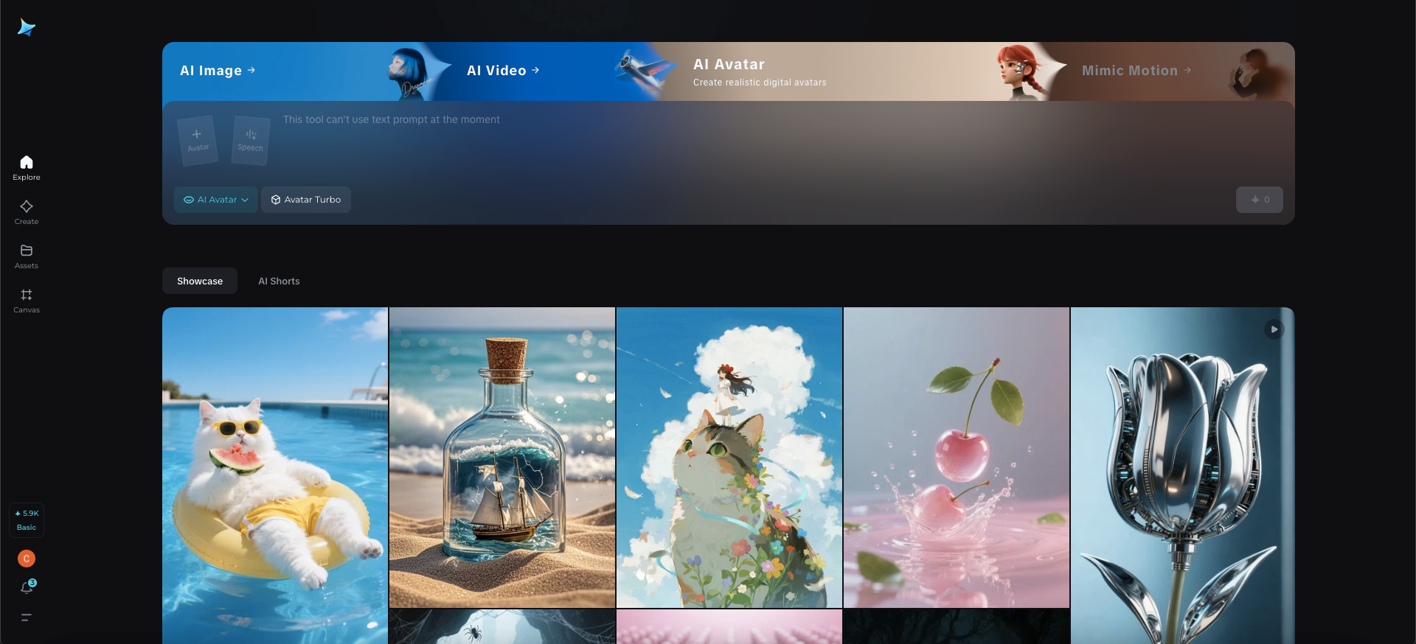Viewport: 1416px width, 644px height.
Task: Click the user avatar labeled C
Action: (x=27, y=559)
